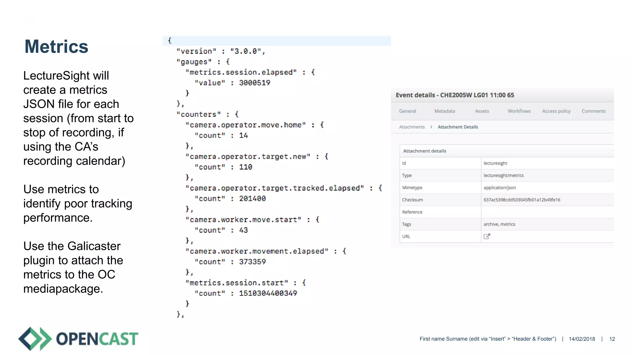Click the "count" : 110 line

pos(223,167)
